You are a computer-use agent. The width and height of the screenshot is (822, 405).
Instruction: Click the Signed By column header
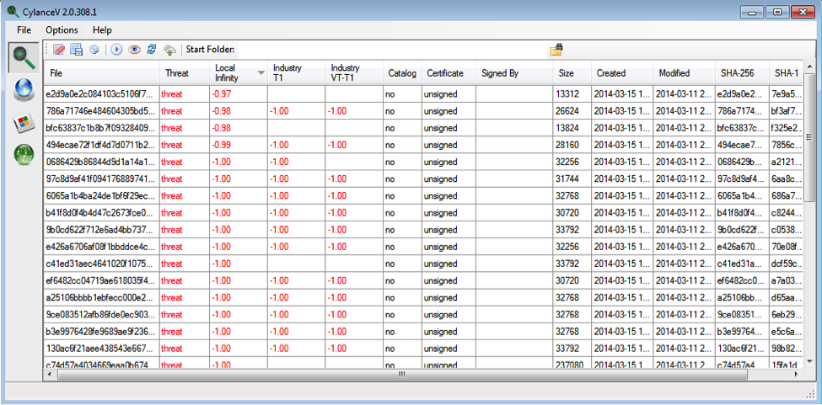(x=514, y=73)
